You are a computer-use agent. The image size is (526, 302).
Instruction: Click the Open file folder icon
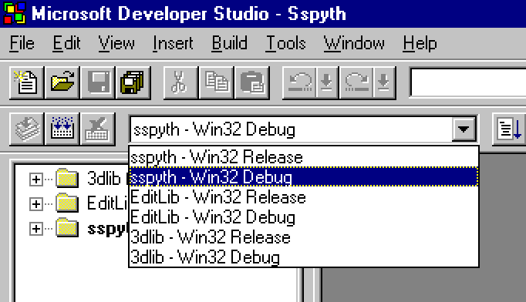pyautogui.click(x=62, y=82)
